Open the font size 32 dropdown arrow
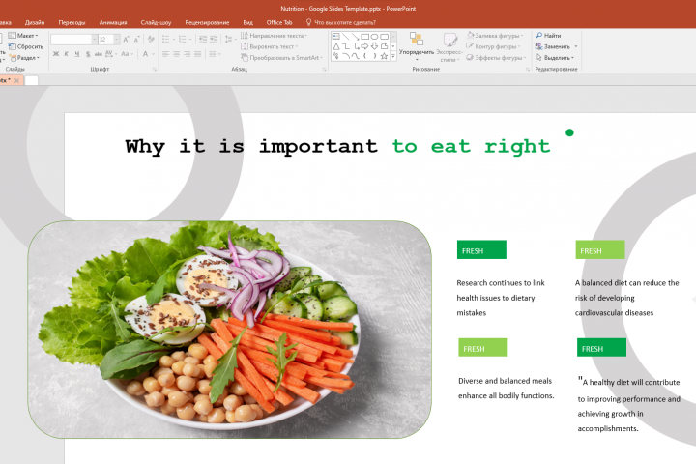696x464 pixels. 117,40
